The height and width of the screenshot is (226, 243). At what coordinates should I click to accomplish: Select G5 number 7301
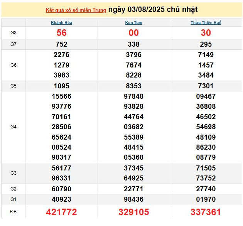point(206,86)
